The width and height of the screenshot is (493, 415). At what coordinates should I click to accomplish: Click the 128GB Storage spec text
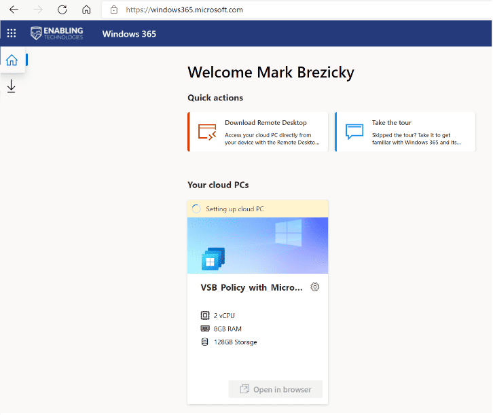(x=235, y=342)
